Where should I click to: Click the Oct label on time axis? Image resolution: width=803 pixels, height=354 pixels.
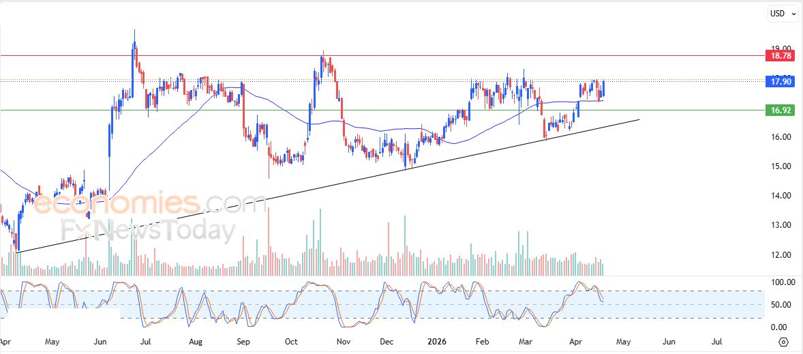click(x=291, y=341)
